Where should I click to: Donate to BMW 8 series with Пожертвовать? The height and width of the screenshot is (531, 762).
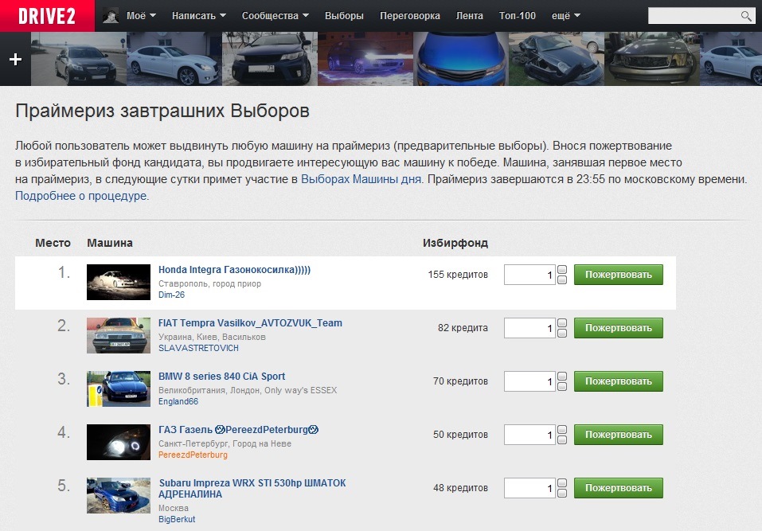(x=618, y=381)
